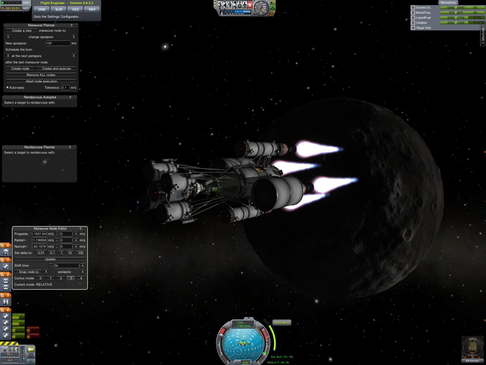The height and width of the screenshot is (365, 486).
Task: Enable the Stage Only checkbox
Action: click(413, 28)
